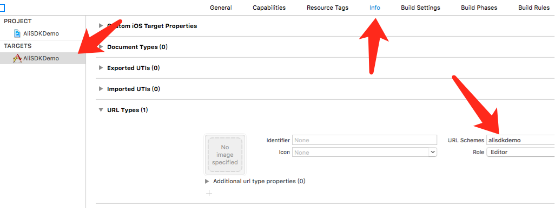Viewport: 555px width, 208px height.
Task: Expand Additional url type properties
Action: click(x=207, y=181)
